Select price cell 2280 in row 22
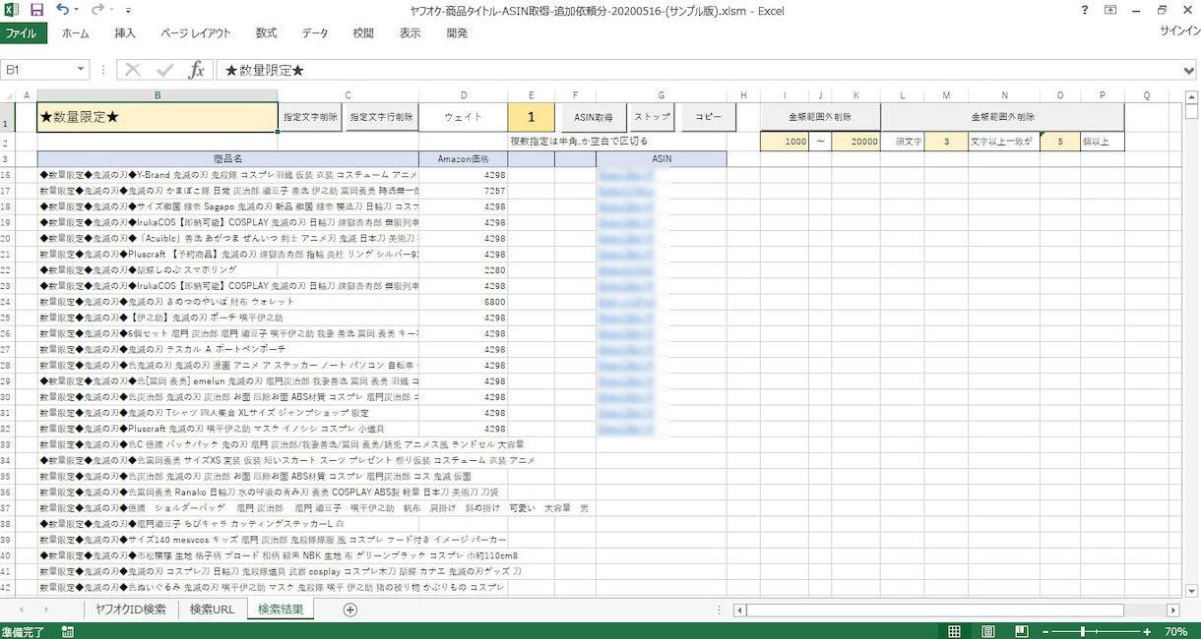Image resolution: width=1201 pixels, height=639 pixels. click(x=464, y=269)
